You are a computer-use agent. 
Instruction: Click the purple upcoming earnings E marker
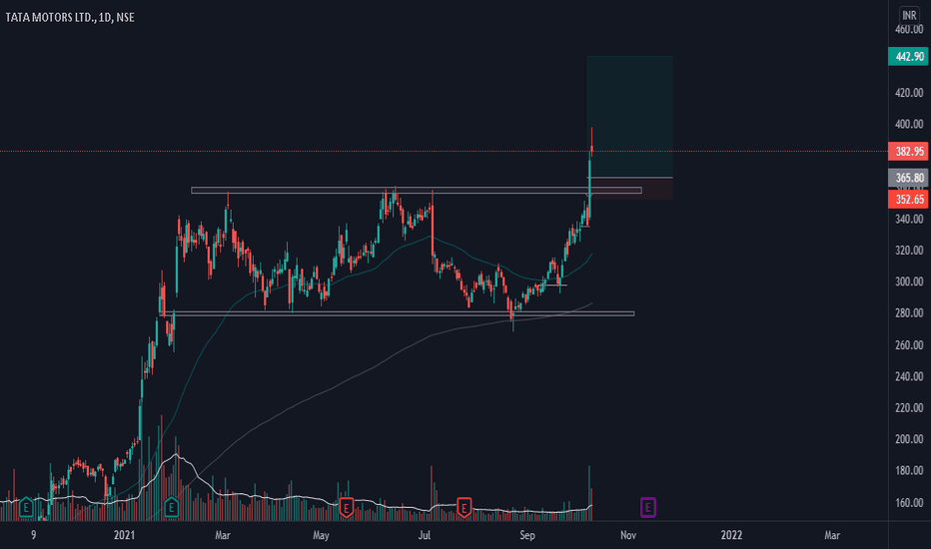[x=647, y=507]
